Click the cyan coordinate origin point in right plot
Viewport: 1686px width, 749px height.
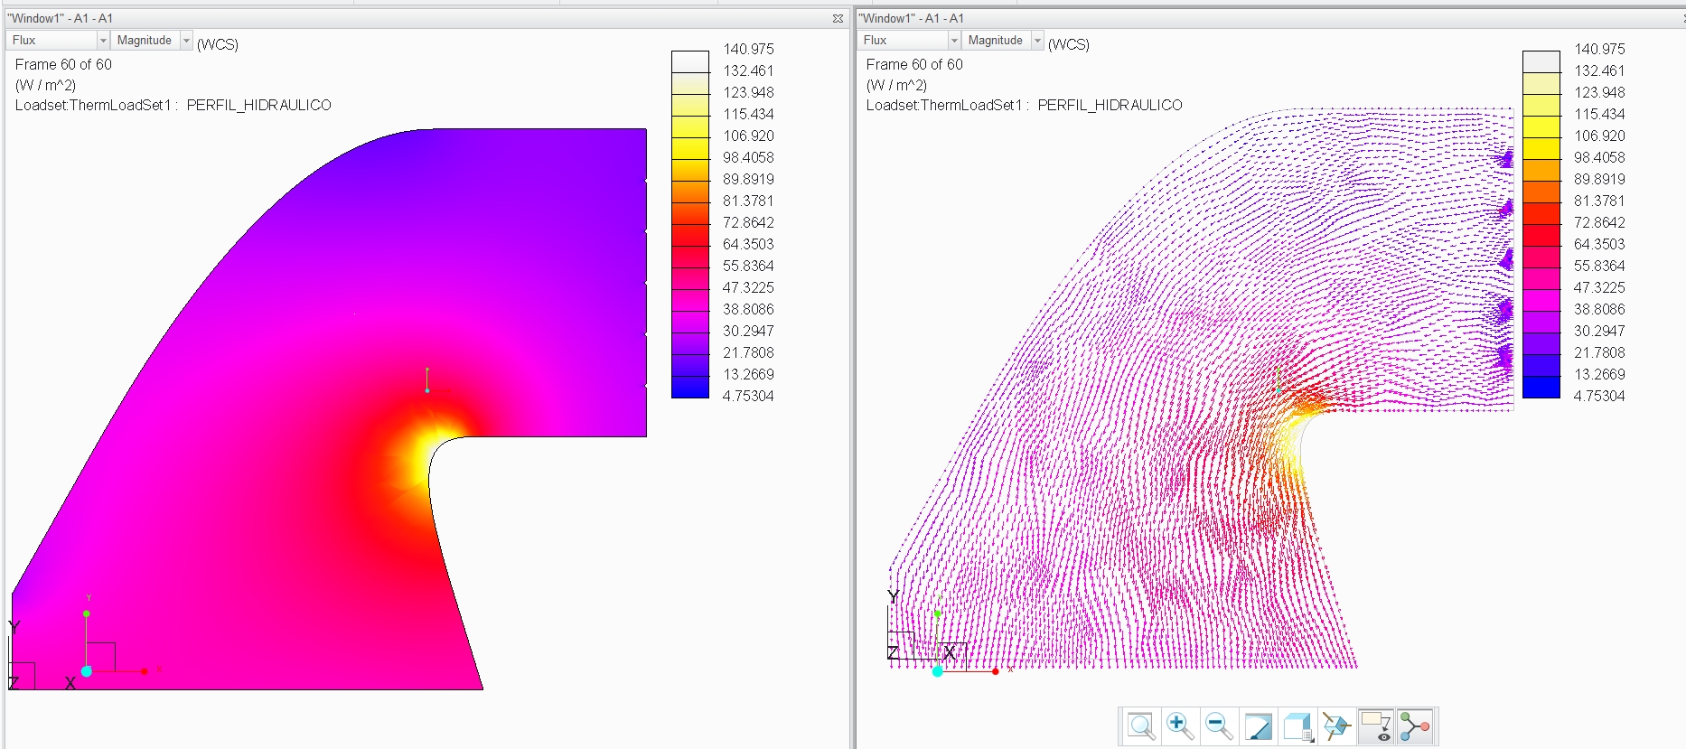click(938, 671)
